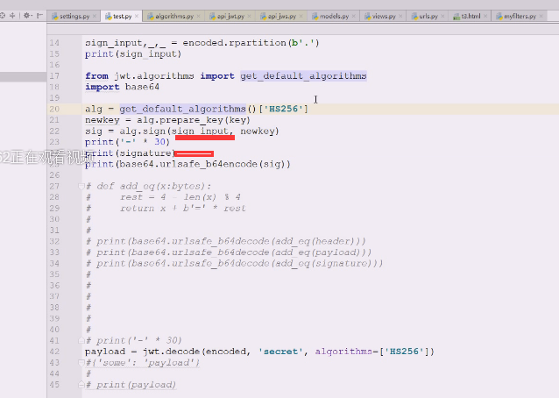Close the views.py tab
Viewport: 559px width, 398px height.
point(400,16)
